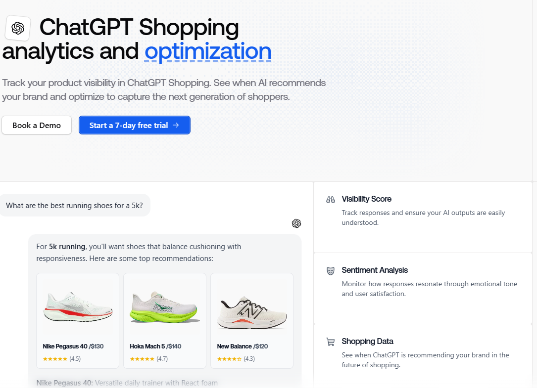Image resolution: width=537 pixels, height=388 pixels.
Task: Click the 5k running shoes question bubble
Action: (x=74, y=205)
